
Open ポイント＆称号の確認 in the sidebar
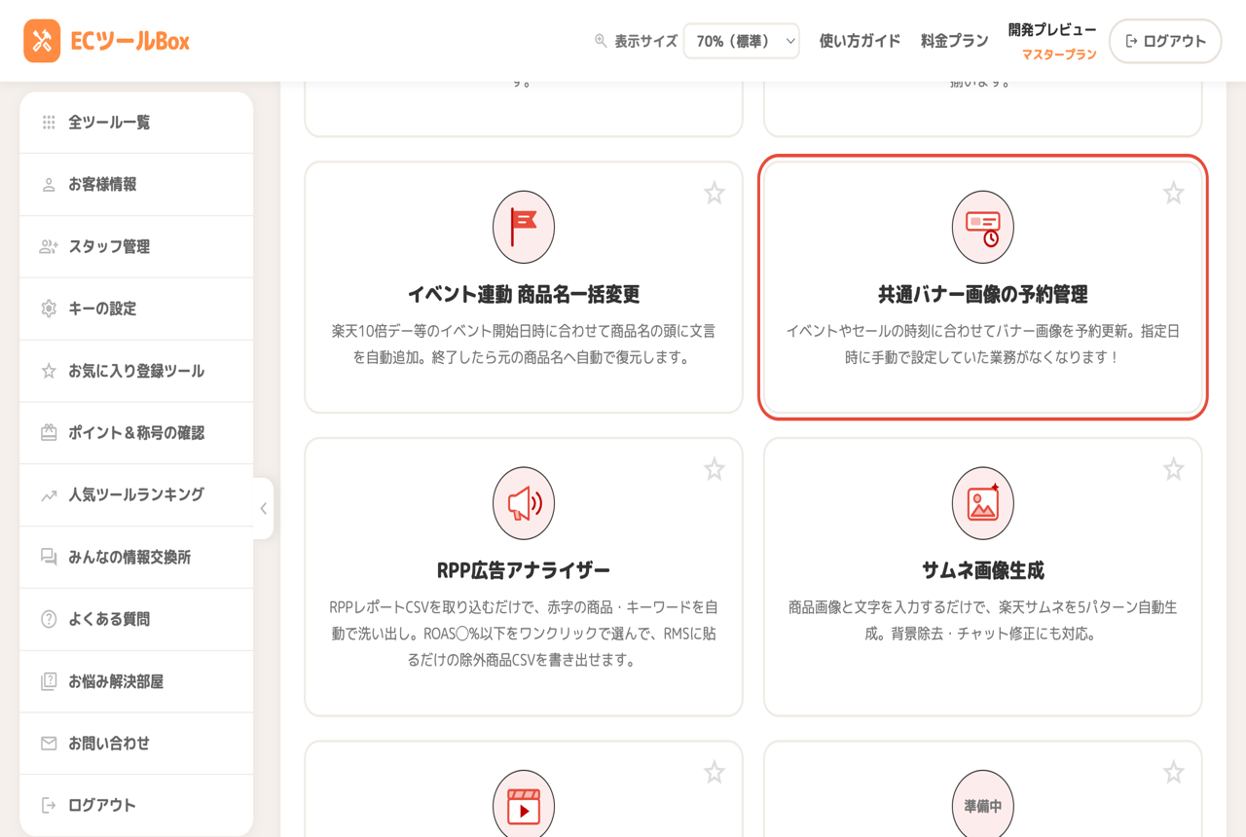click(136, 433)
